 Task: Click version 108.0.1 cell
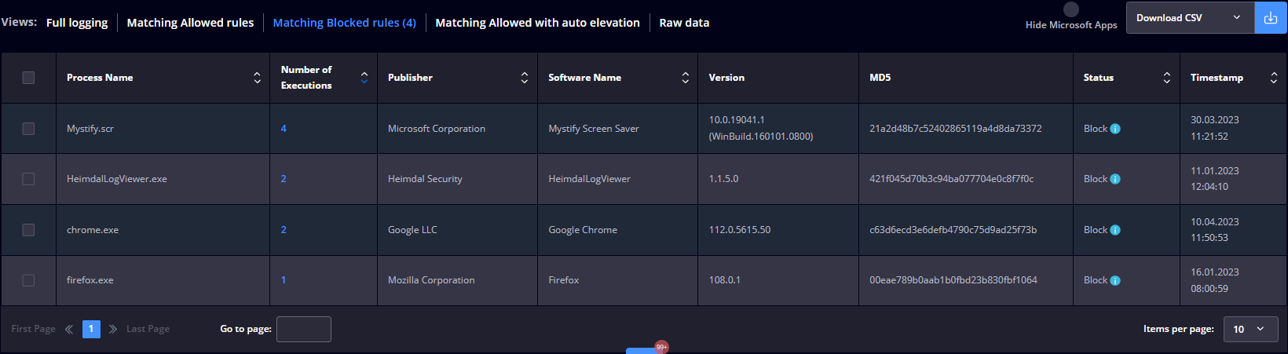point(725,280)
